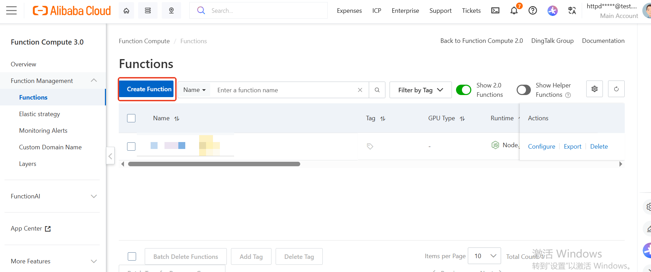This screenshot has width=651, height=272.
Task: Check the select-all header checkbox
Action: coord(131,118)
